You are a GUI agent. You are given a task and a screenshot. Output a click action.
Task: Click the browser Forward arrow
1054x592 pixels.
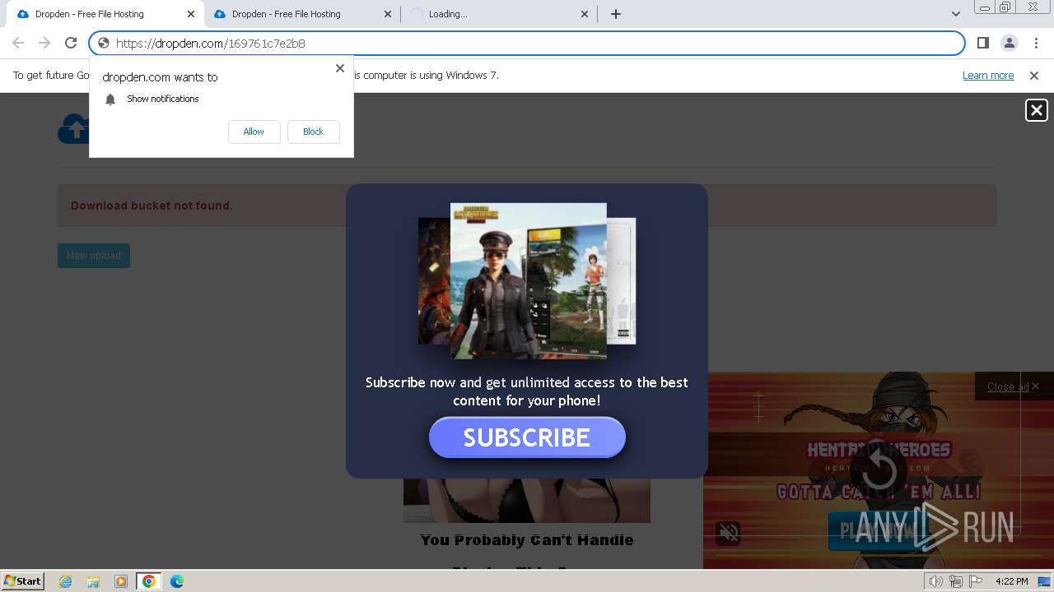coord(44,43)
